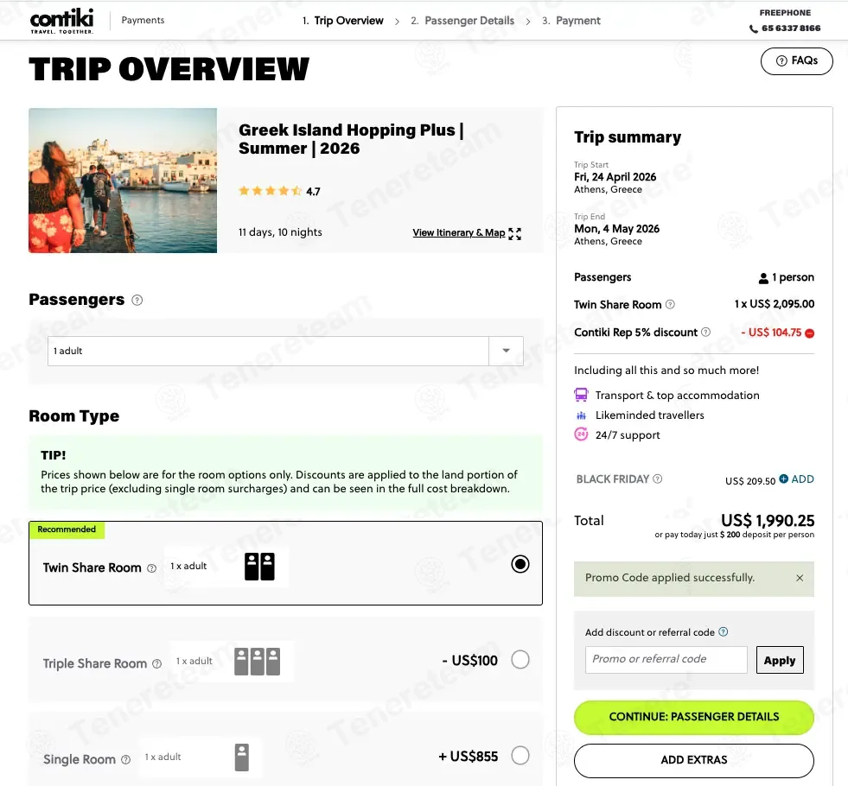Go to Payment step
This screenshot has height=786, width=848.
(x=571, y=21)
